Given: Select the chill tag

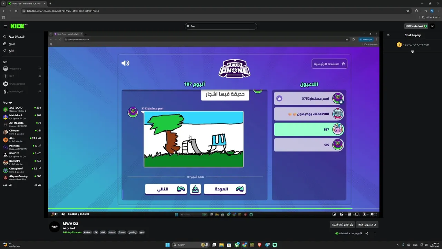Looking at the screenshot, I should click(x=103, y=232).
